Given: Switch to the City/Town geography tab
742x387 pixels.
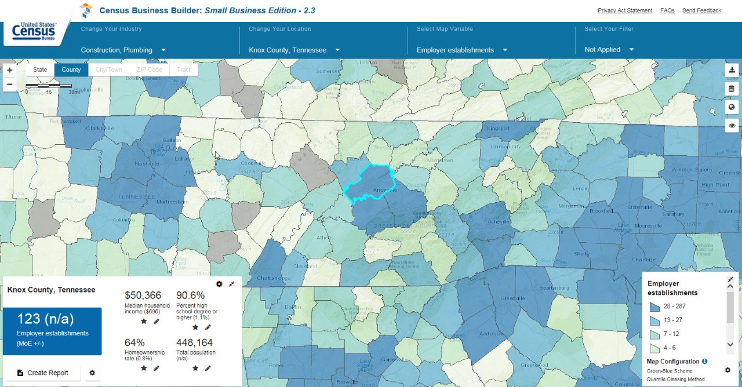Looking at the screenshot, I should pos(109,70).
